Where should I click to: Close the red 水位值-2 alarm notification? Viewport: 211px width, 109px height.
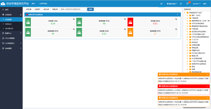[207, 86]
